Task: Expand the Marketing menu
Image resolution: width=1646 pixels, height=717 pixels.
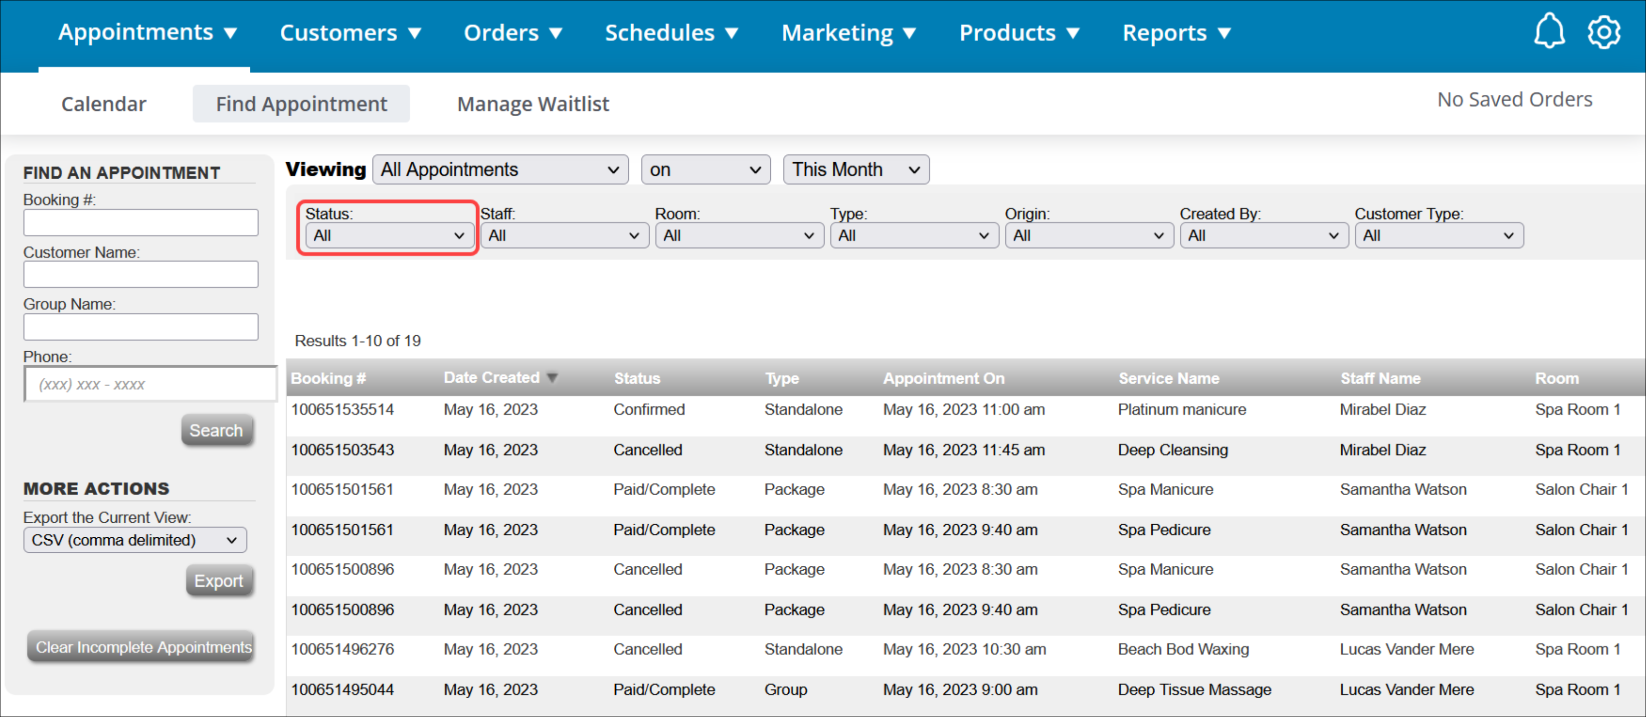Action: click(x=848, y=33)
